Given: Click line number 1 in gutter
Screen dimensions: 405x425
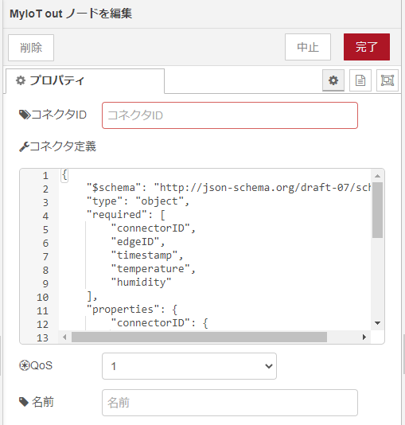Looking at the screenshot, I should tap(45, 176).
